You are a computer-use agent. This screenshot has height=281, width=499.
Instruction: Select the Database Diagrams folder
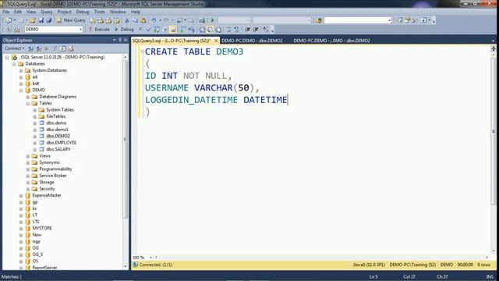58,97
